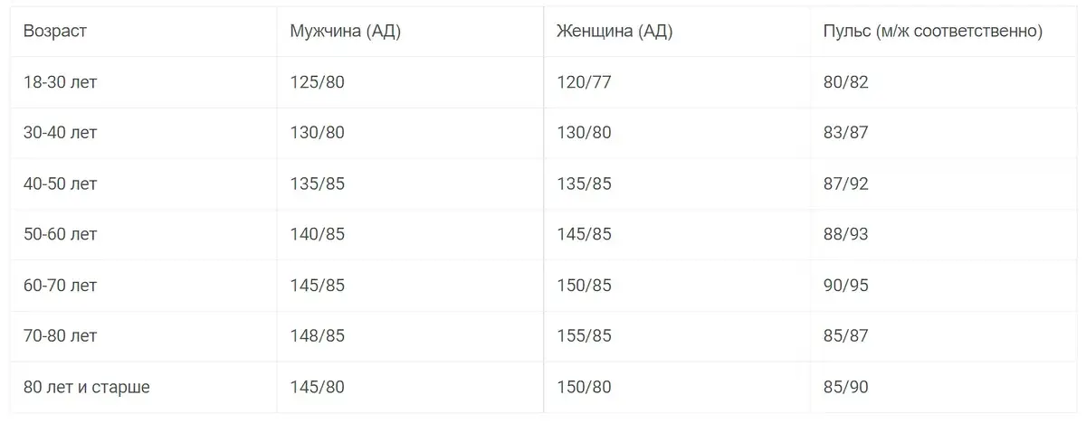The width and height of the screenshot is (1086, 423).
Task: Click the male 148/85 pressure value
Action: click(317, 335)
